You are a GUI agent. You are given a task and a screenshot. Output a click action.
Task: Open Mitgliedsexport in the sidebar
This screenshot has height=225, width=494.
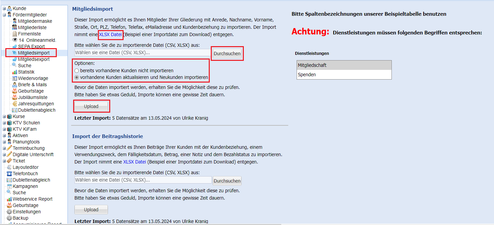(33, 59)
